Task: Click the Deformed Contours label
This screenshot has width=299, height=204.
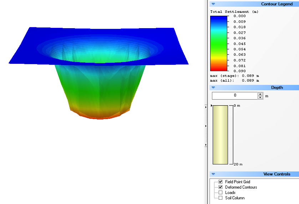Action: (x=241, y=187)
